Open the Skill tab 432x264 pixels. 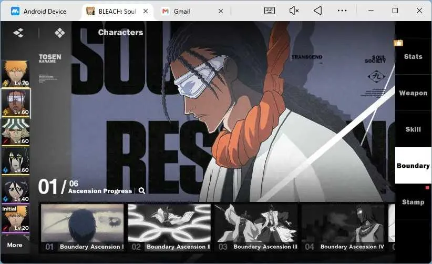[413, 129]
